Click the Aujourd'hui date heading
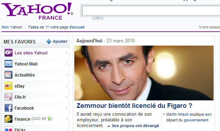Screen dimensions: 220x131 pyautogui.click(x=106, y=41)
